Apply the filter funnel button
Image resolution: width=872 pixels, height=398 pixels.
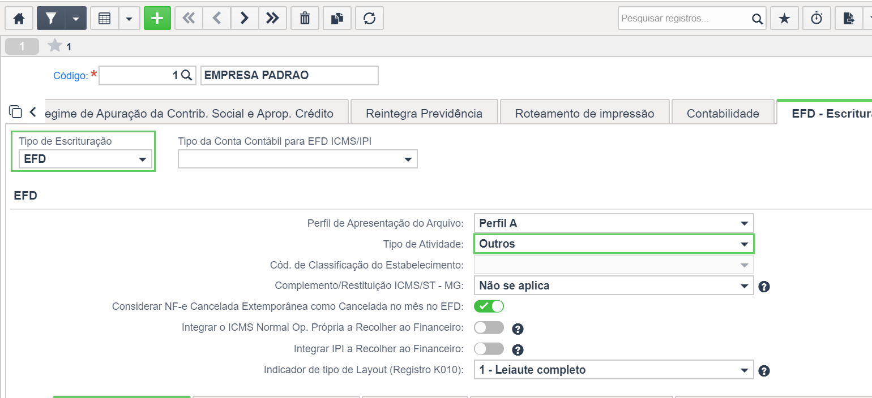(x=51, y=19)
